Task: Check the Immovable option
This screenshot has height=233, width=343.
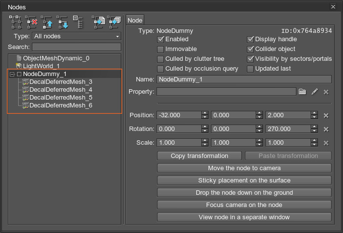Action: click(160, 49)
